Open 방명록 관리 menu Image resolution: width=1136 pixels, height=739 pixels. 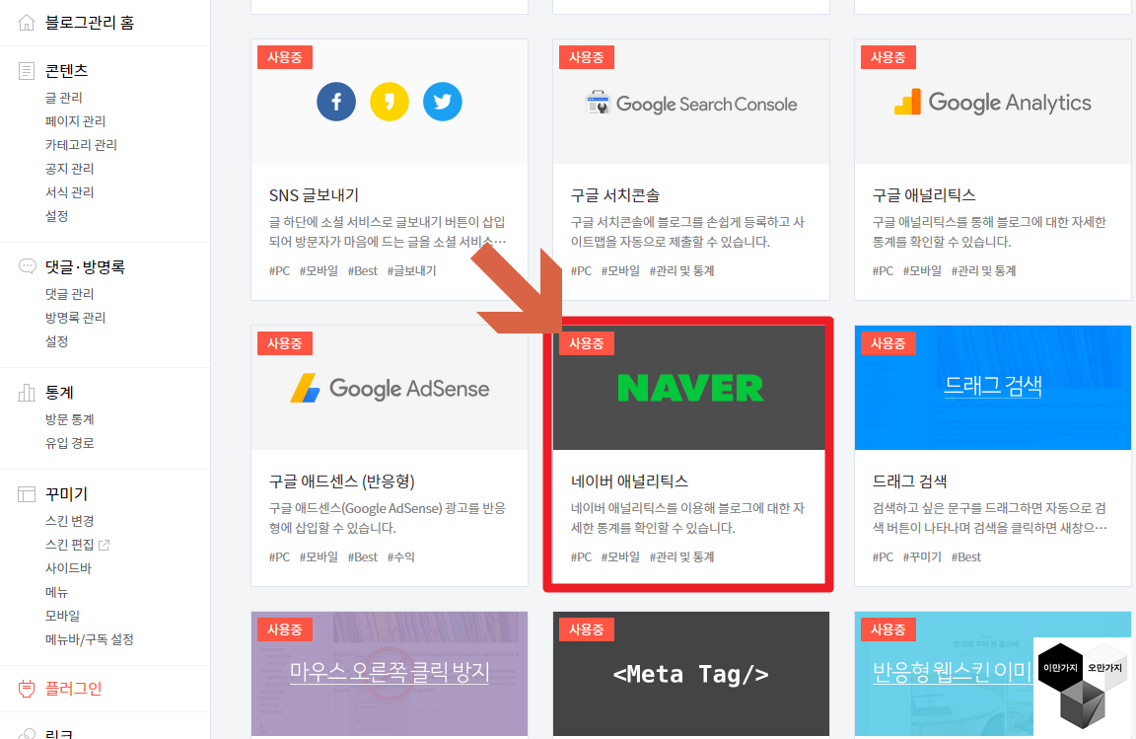[75, 318]
